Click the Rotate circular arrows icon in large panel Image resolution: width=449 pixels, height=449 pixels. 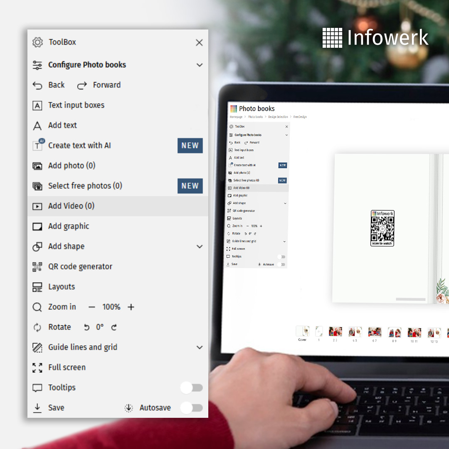[x=37, y=327]
